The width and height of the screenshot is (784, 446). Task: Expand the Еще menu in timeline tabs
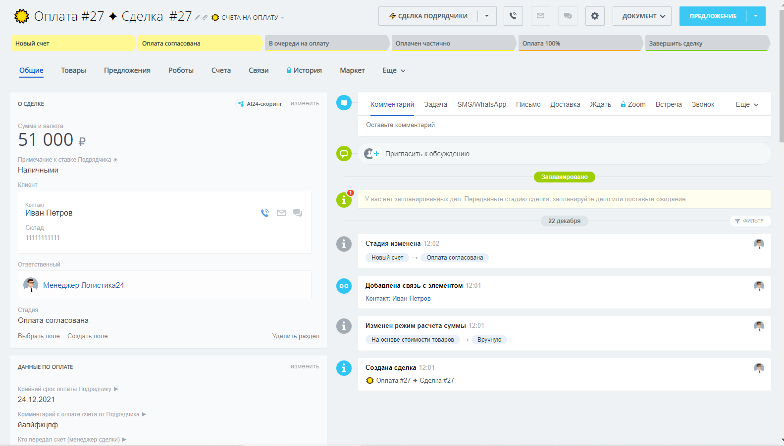747,104
